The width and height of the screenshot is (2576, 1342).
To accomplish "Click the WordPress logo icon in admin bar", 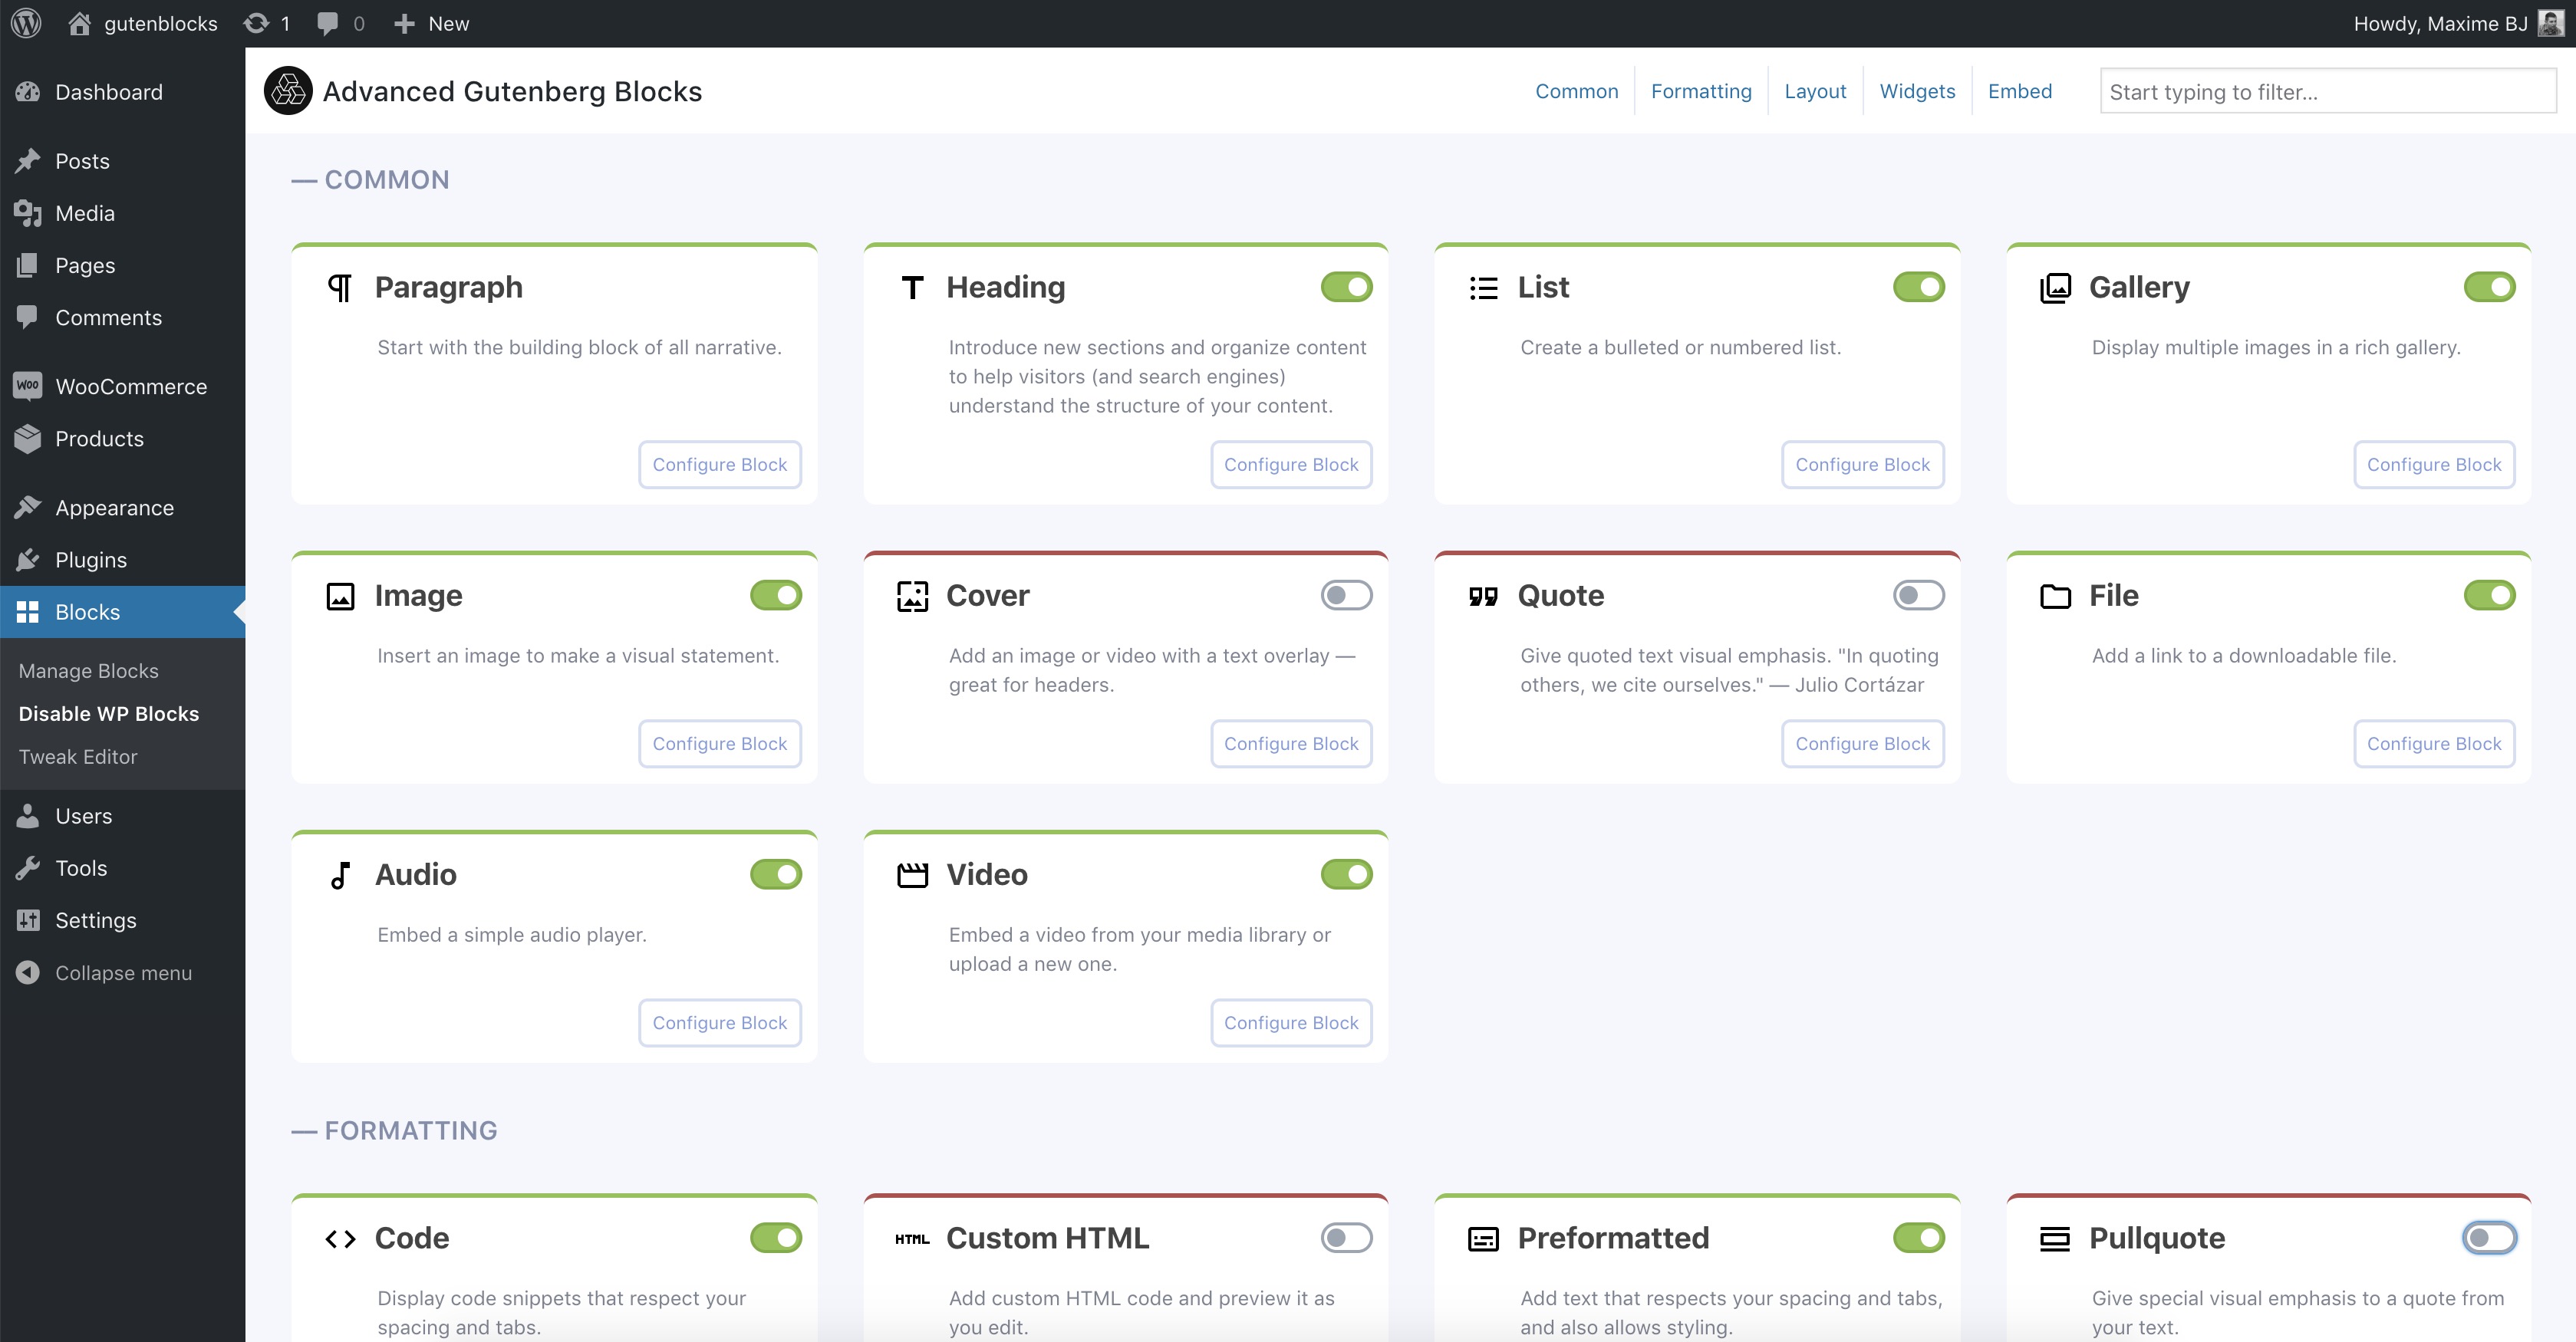I will (27, 23).
